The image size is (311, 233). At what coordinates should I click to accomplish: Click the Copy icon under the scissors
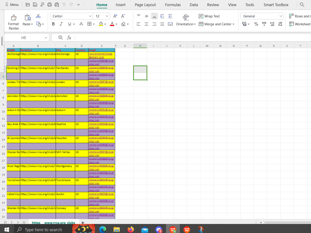point(39,24)
